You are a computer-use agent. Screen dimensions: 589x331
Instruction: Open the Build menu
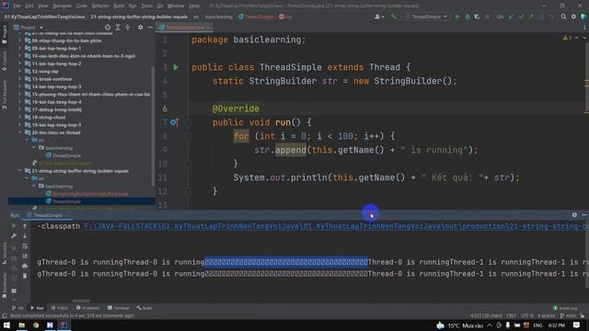119,6
